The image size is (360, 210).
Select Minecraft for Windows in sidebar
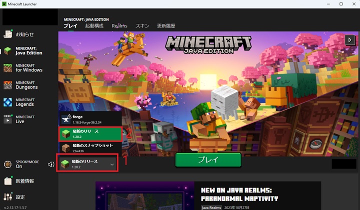tap(23, 68)
